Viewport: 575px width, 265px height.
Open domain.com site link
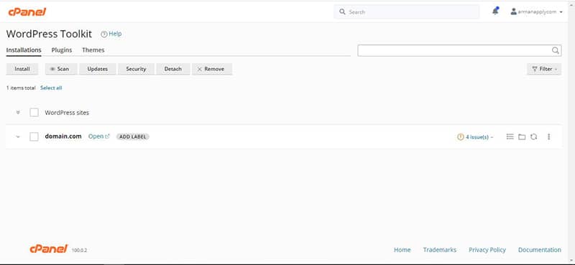pos(99,136)
